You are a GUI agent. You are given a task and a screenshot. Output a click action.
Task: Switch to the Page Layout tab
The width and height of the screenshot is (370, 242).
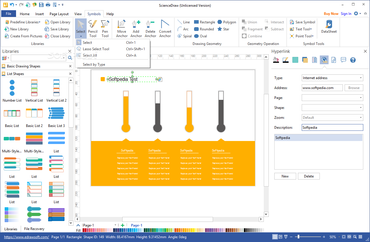[x=59, y=14]
